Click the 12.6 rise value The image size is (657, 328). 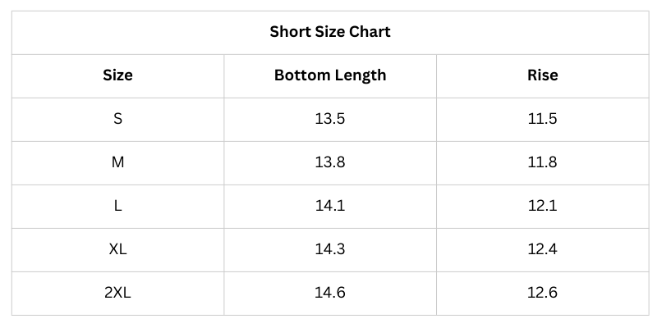[x=542, y=293]
